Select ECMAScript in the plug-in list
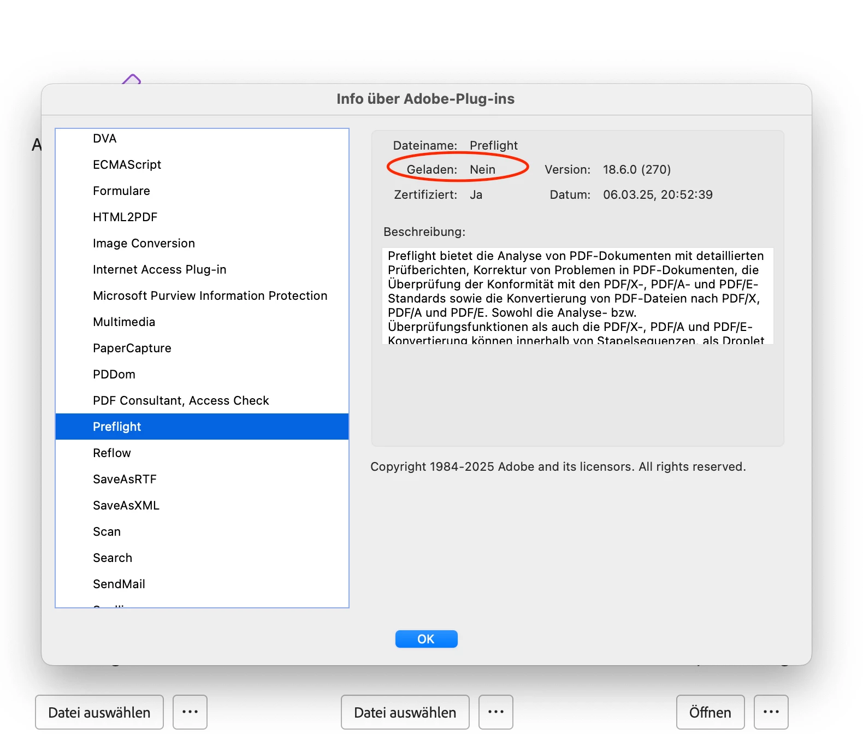Viewport: 863px width, 734px height. coord(202,164)
